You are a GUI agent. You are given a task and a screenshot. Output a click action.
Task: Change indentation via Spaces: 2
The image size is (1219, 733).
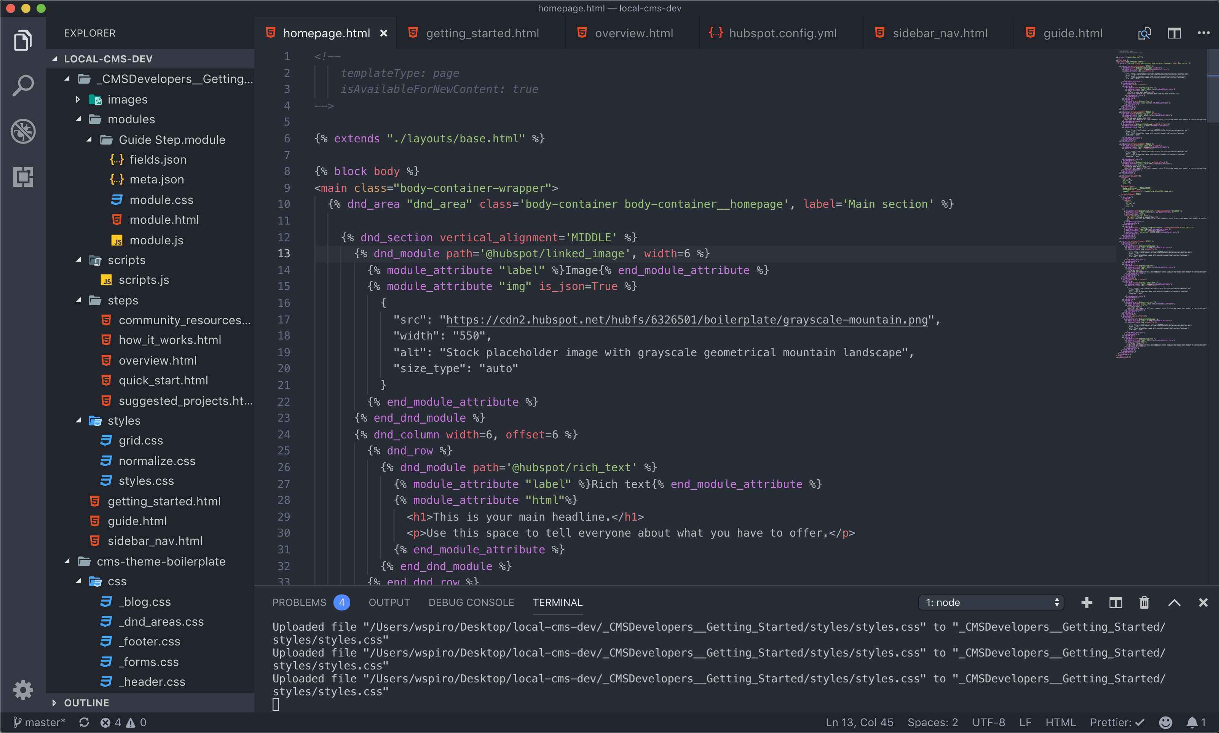coord(933,722)
